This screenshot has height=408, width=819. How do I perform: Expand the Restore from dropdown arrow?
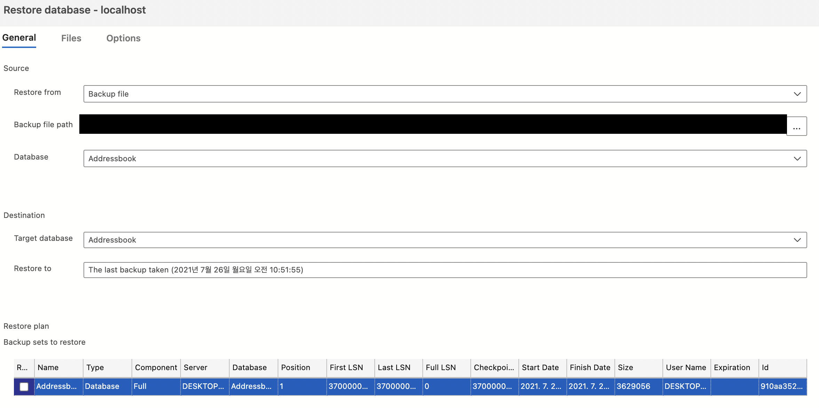tap(797, 94)
